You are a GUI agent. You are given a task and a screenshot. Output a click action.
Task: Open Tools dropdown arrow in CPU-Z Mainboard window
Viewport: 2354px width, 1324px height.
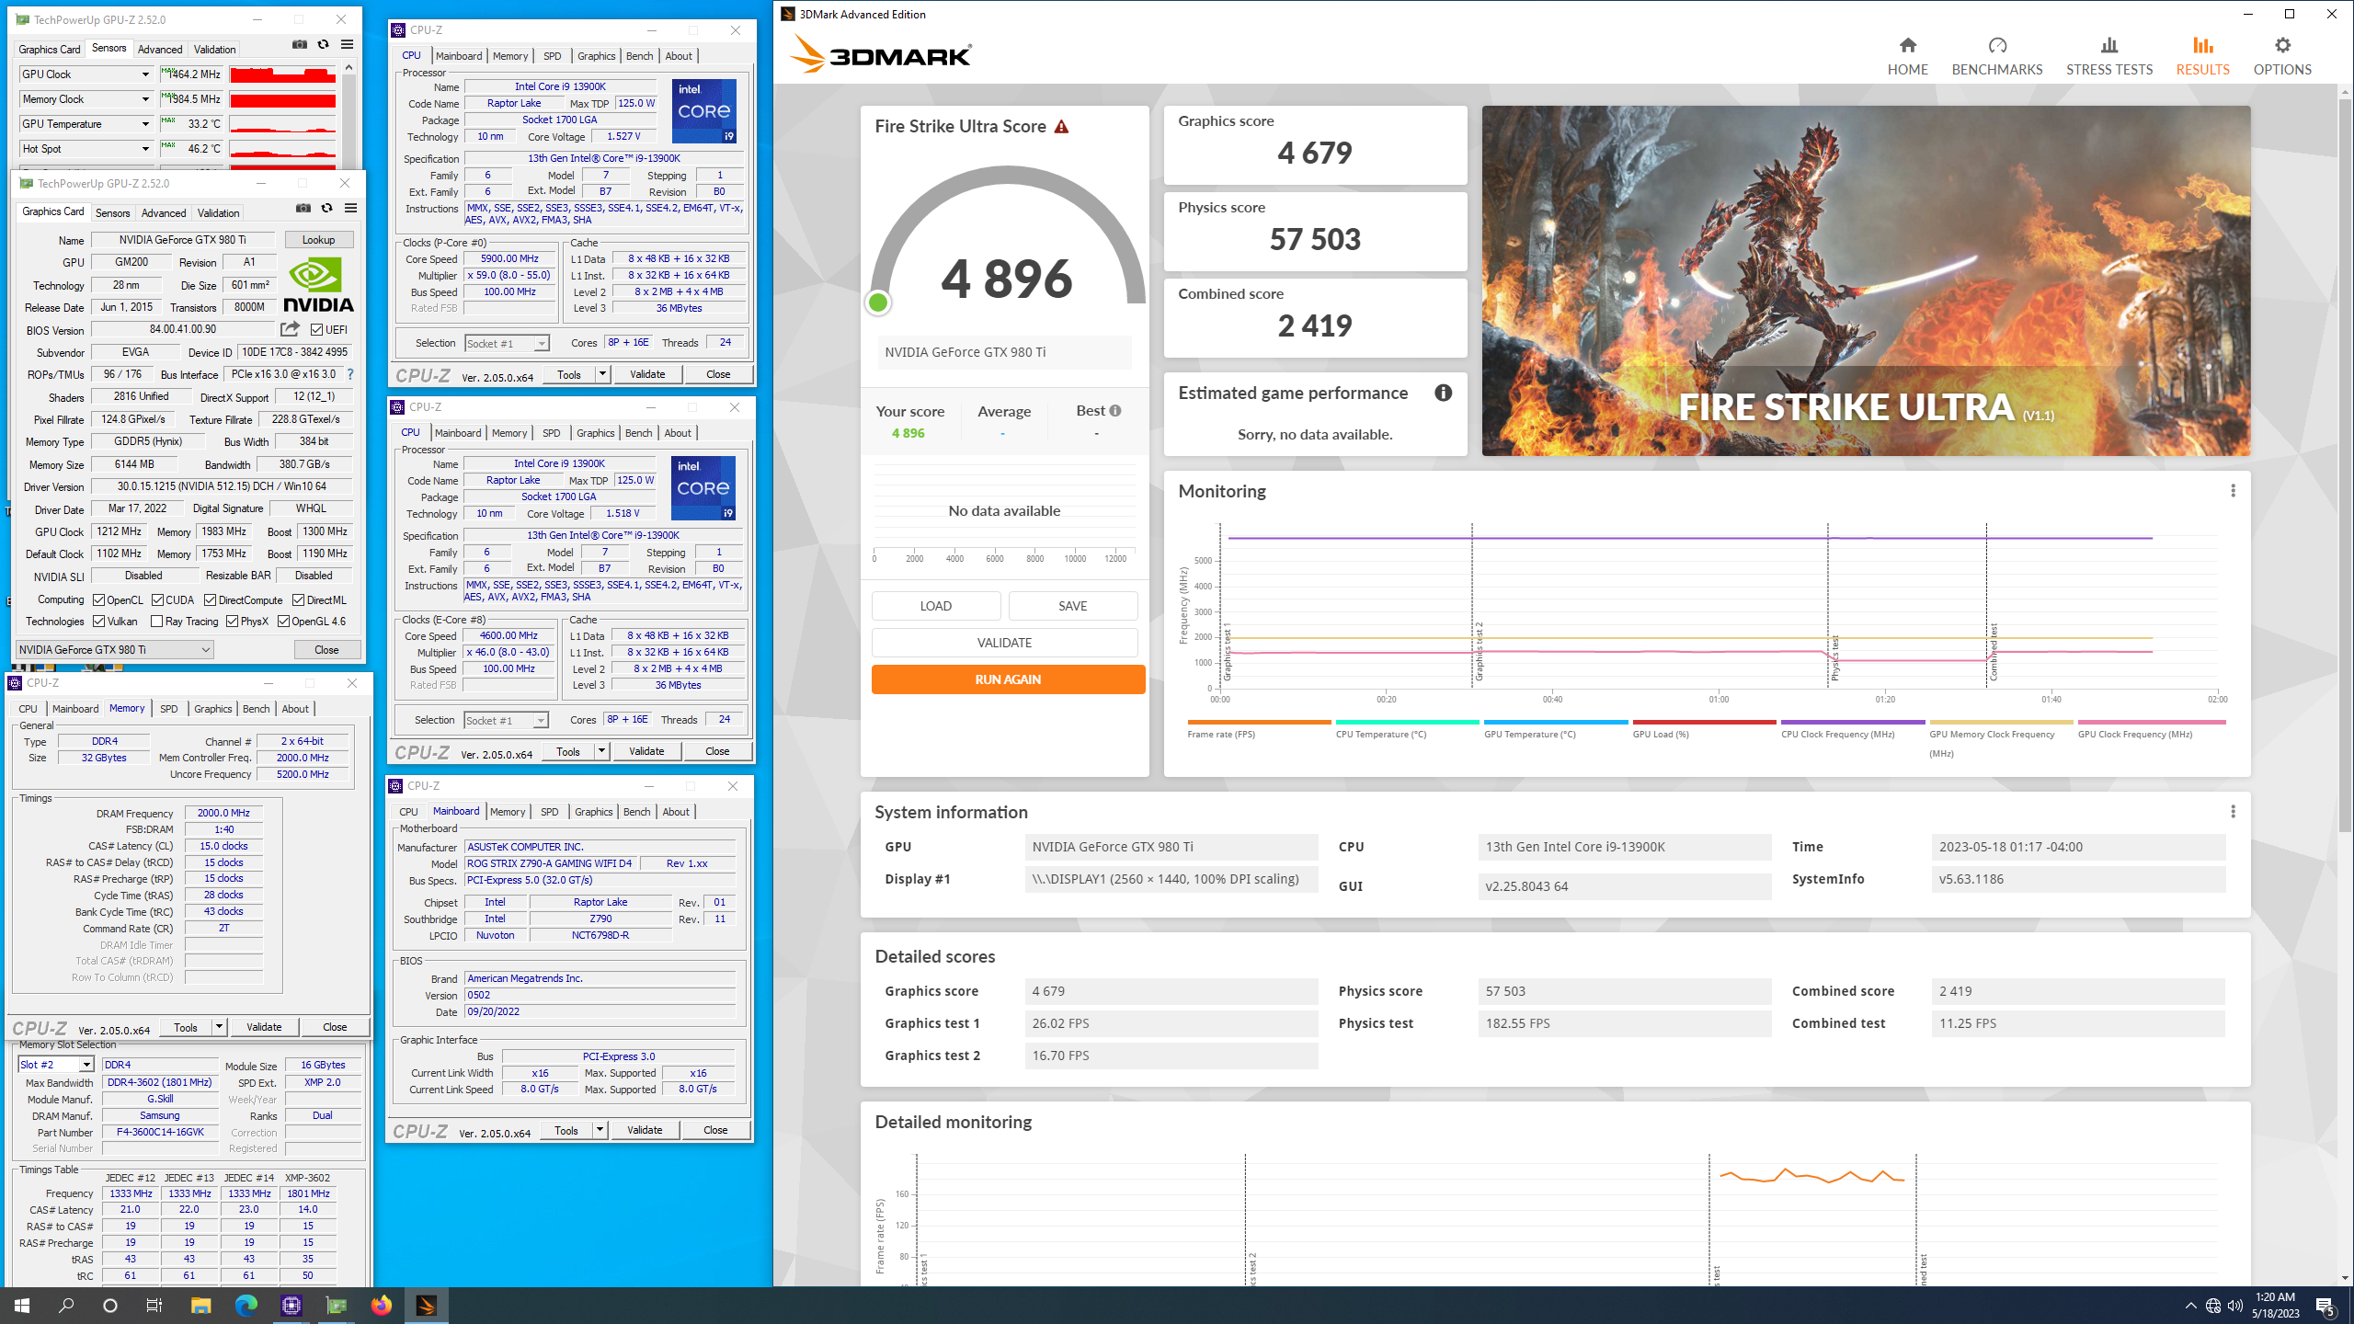pyautogui.click(x=600, y=1130)
